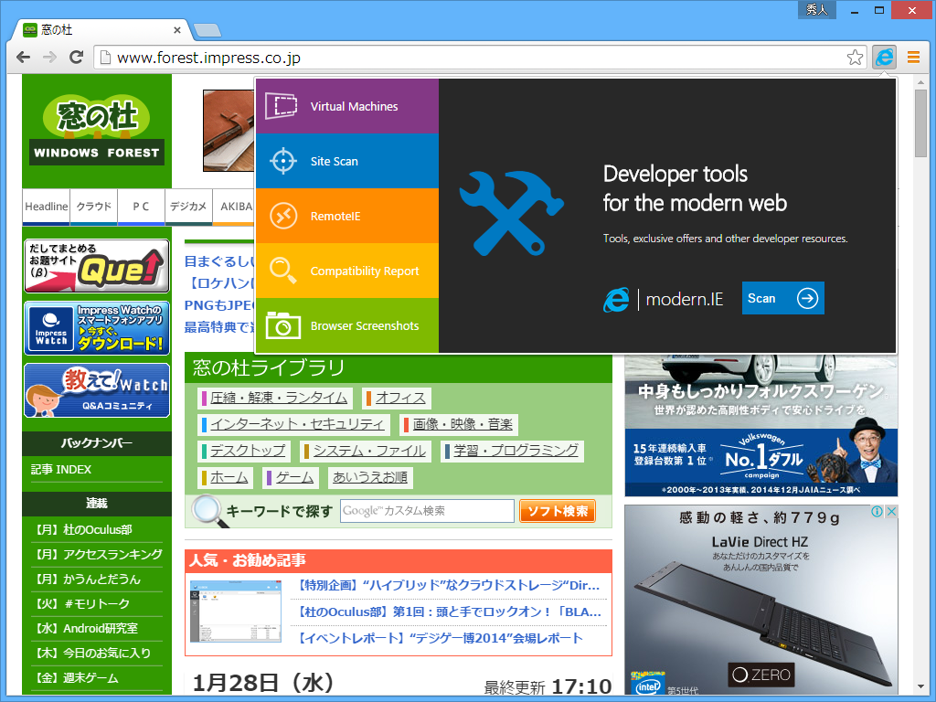Image resolution: width=936 pixels, height=702 pixels.
Task: Toggle the bookmark star in address bar
Action: tap(855, 56)
